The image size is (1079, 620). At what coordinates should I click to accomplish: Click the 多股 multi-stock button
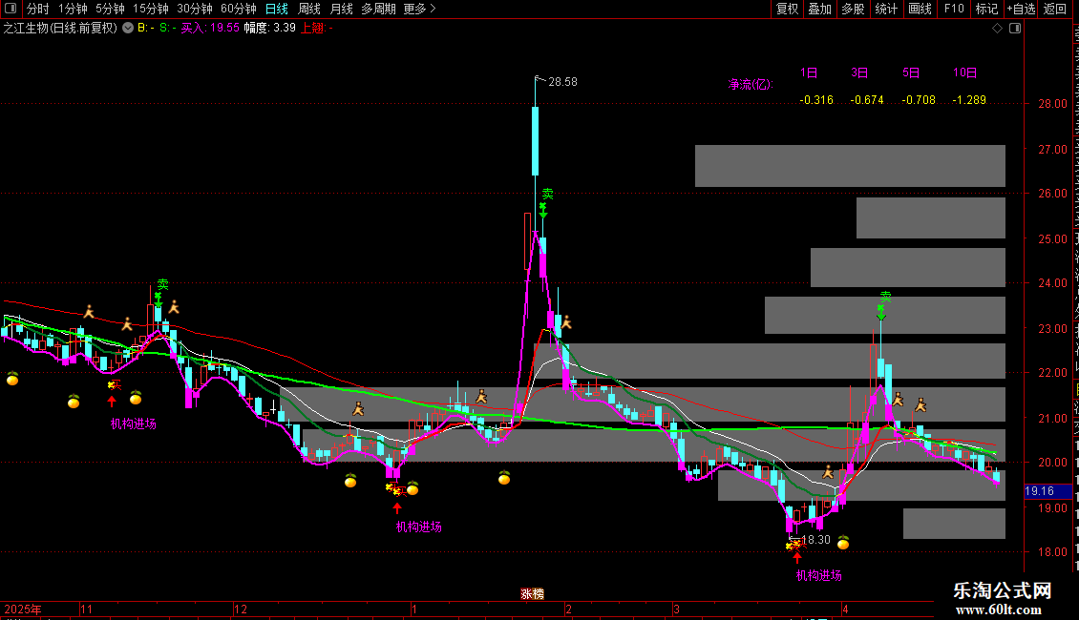tap(853, 9)
